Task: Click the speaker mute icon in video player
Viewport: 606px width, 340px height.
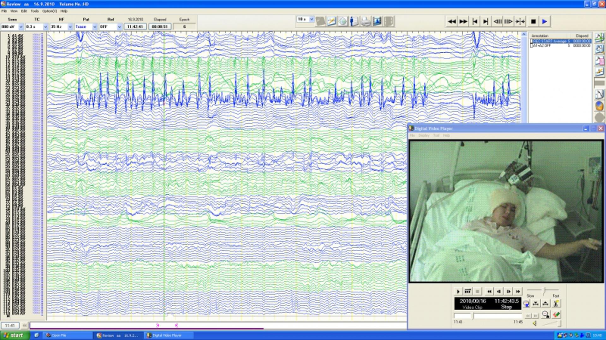Action: (535, 323)
